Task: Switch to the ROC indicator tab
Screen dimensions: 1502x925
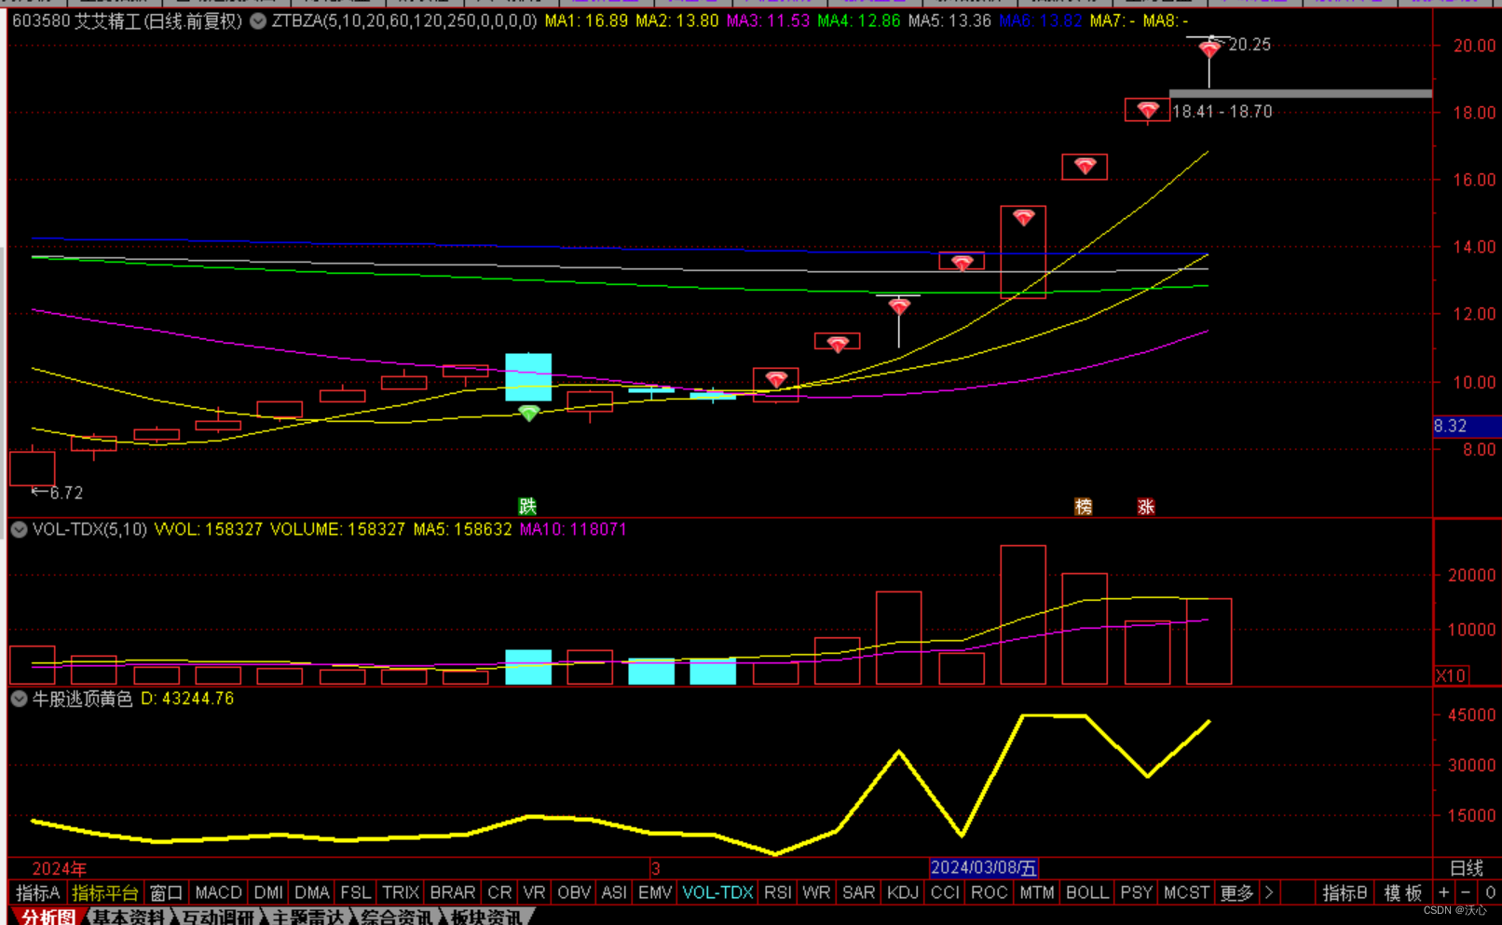Action: [990, 892]
